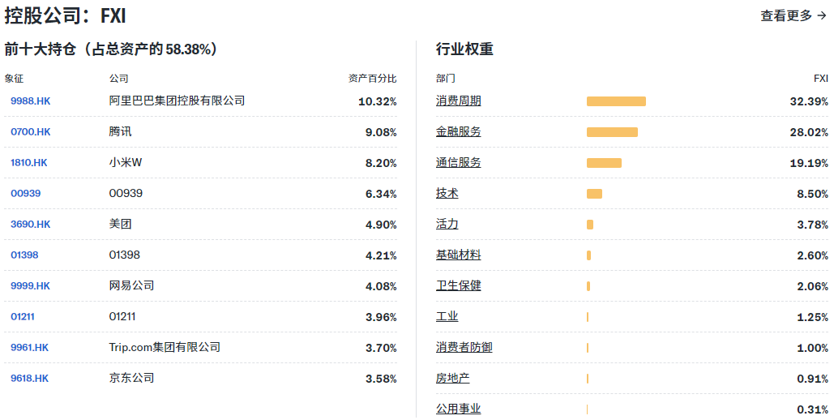This screenshot has height=420, width=834.
Task: Click the 3690.HK Meituan ticker
Action: click(30, 225)
